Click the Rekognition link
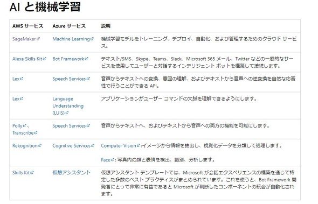 click(x=27, y=146)
